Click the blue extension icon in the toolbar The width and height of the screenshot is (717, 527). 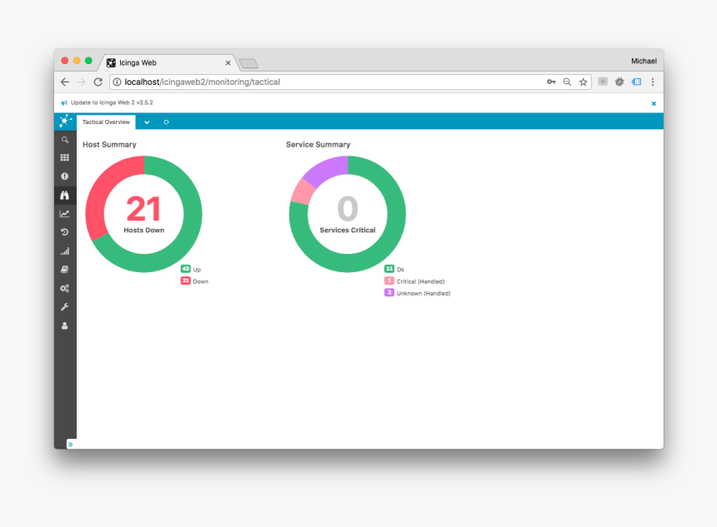click(x=636, y=82)
